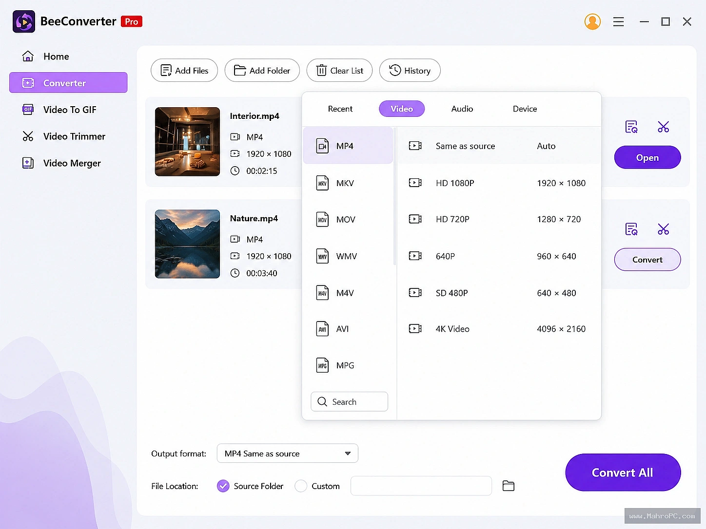Screen dimensions: 706x529
Task: Click the Interior.mp4 thumbnail
Action: [187, 142]
